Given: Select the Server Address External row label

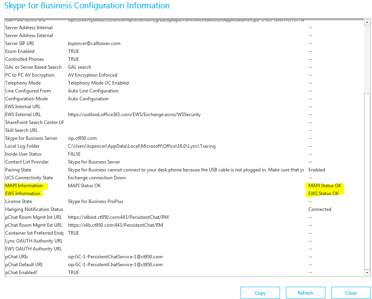Looking at the screenshot, I should coord(29,36).
